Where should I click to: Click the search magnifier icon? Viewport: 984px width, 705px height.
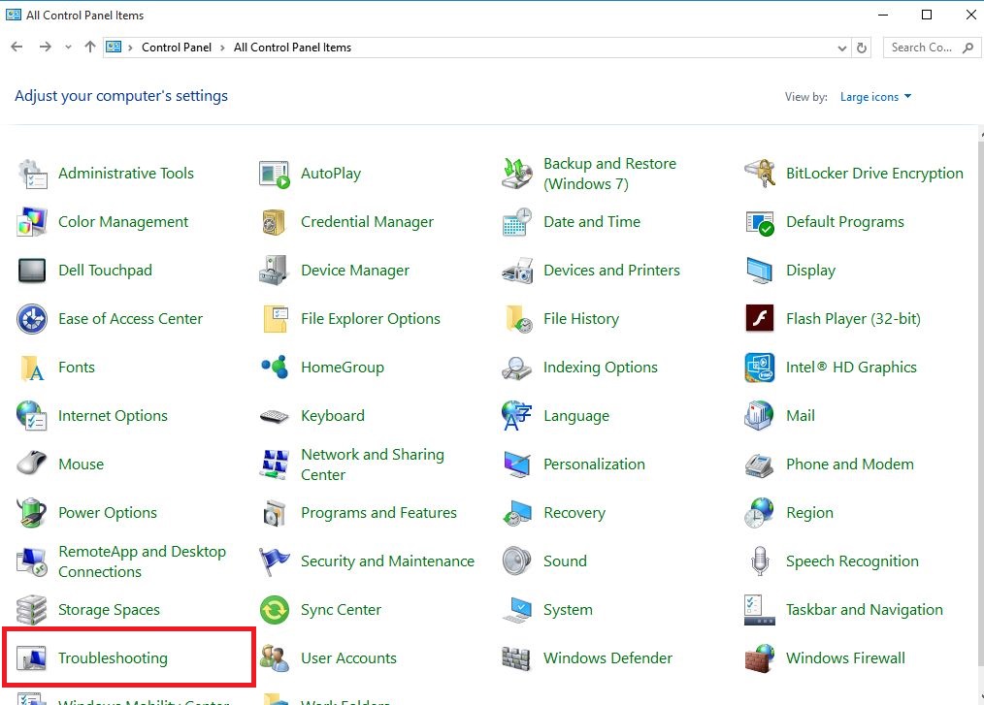click(x=968, y=48)
